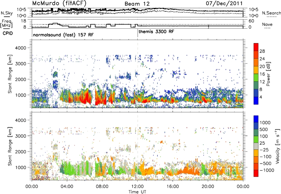Click the '12:00' time tick label

137,187
